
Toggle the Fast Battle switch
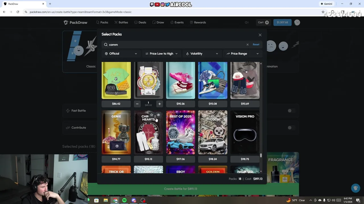coord(291,110)
